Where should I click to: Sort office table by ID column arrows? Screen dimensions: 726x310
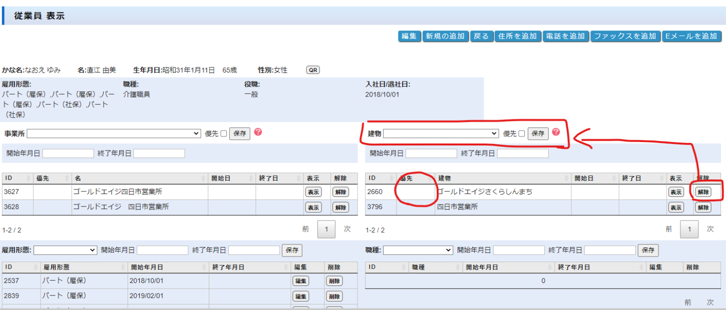(29, 178)
